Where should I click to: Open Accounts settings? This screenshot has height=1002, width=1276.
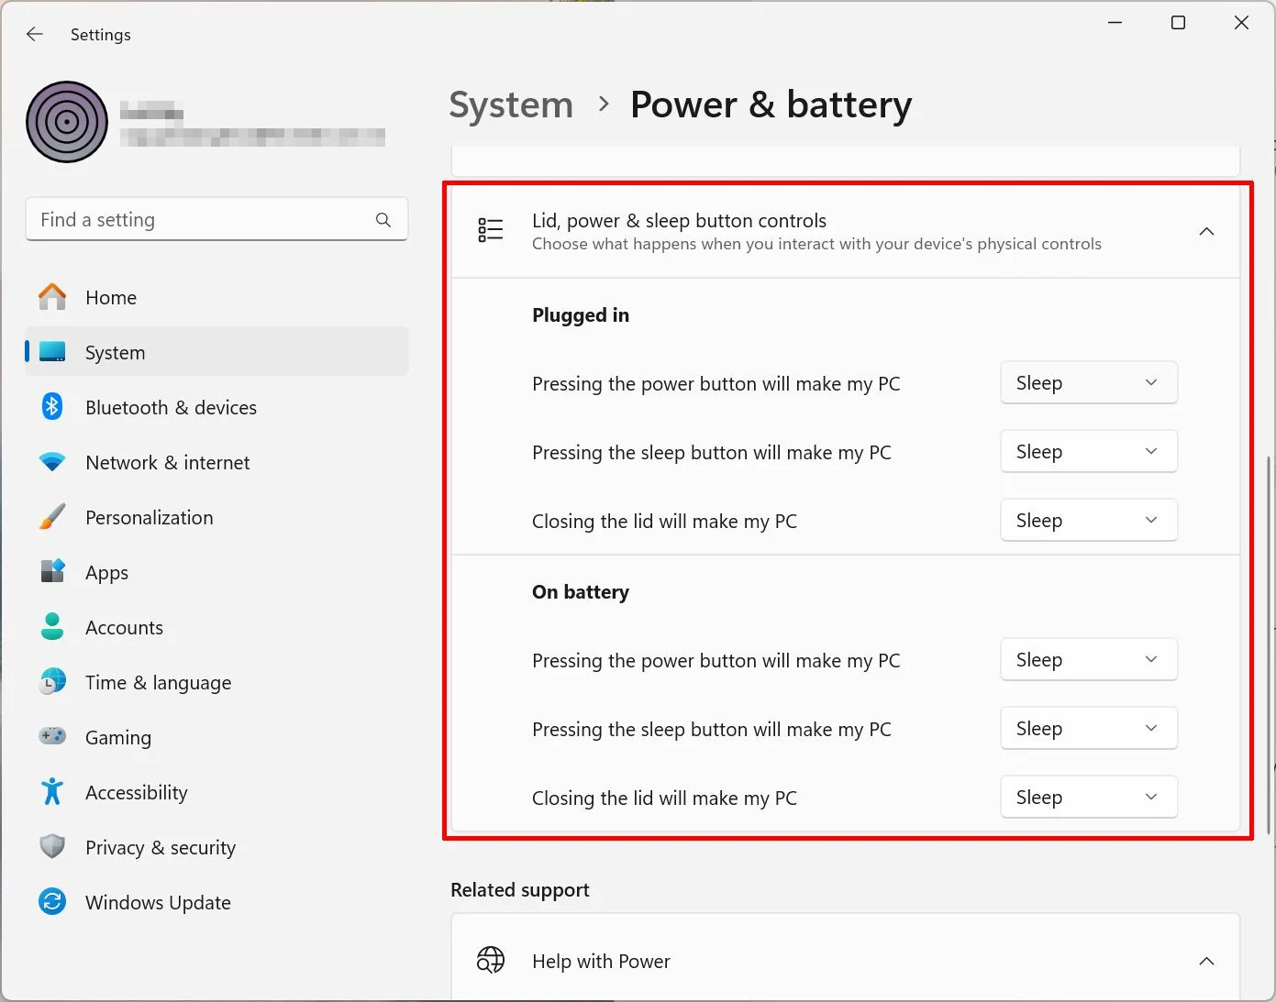click(x=125, y=627)
